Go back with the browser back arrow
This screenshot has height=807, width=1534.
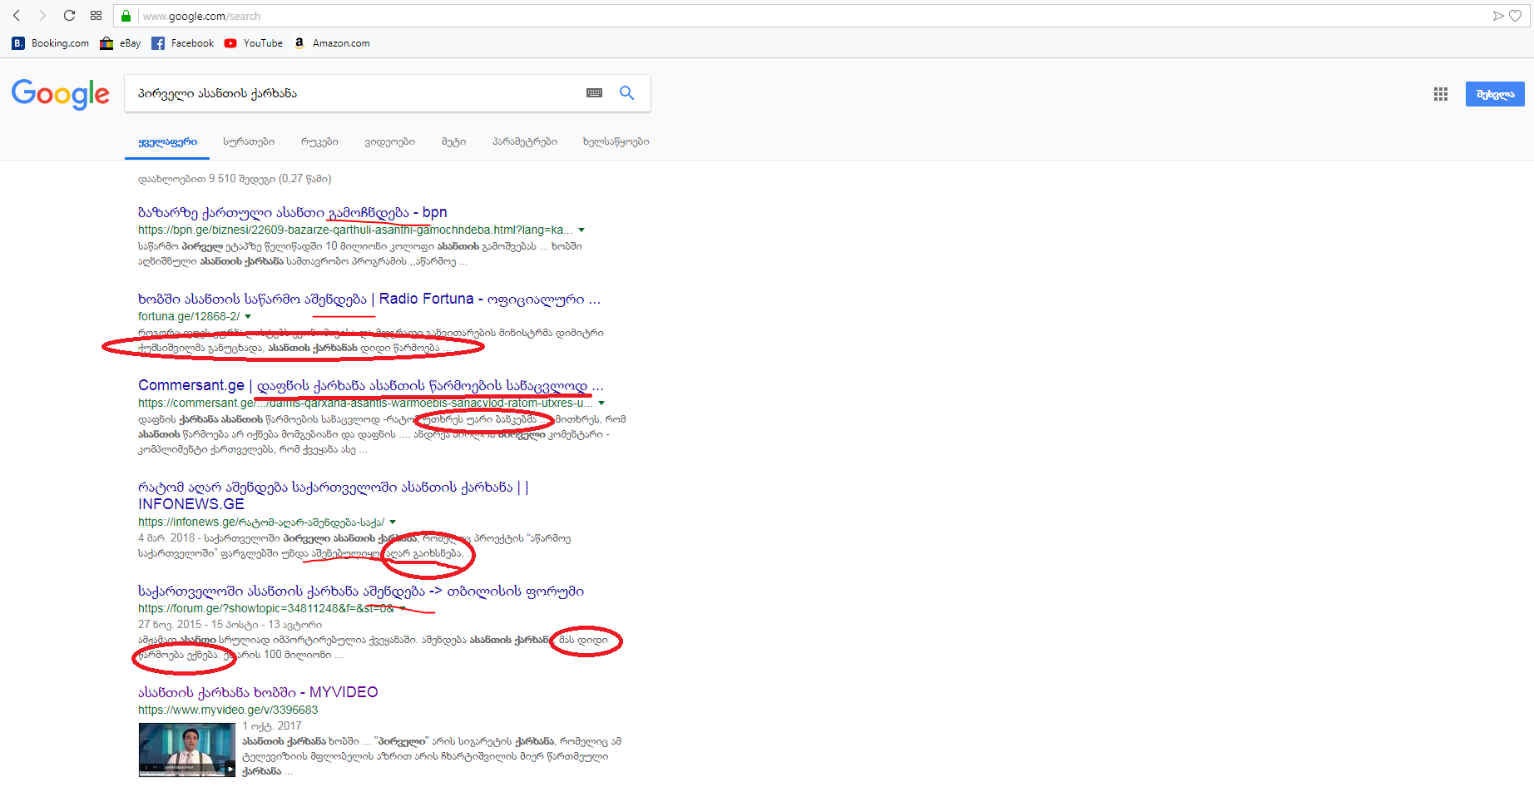click(17, 16)
